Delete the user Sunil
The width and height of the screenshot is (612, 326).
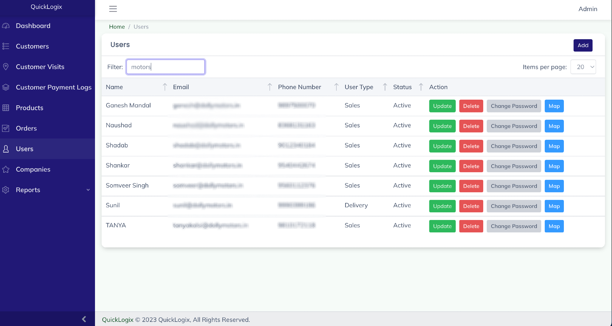point(471,206)
